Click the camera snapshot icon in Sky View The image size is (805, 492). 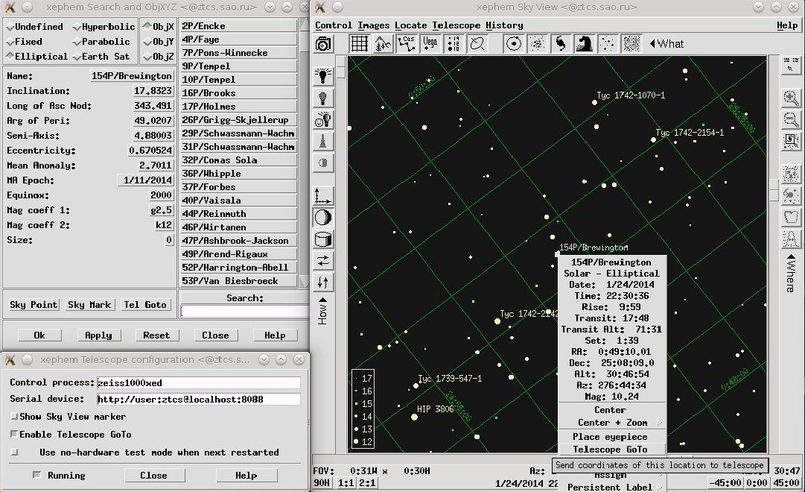pyautogui.click(x=323, y=44)
